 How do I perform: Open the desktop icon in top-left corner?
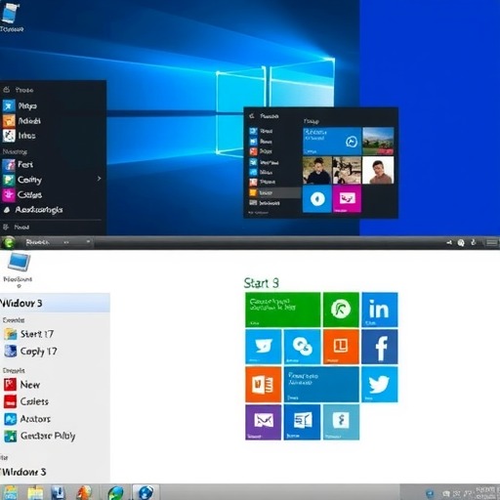click(x=11, y=17)
